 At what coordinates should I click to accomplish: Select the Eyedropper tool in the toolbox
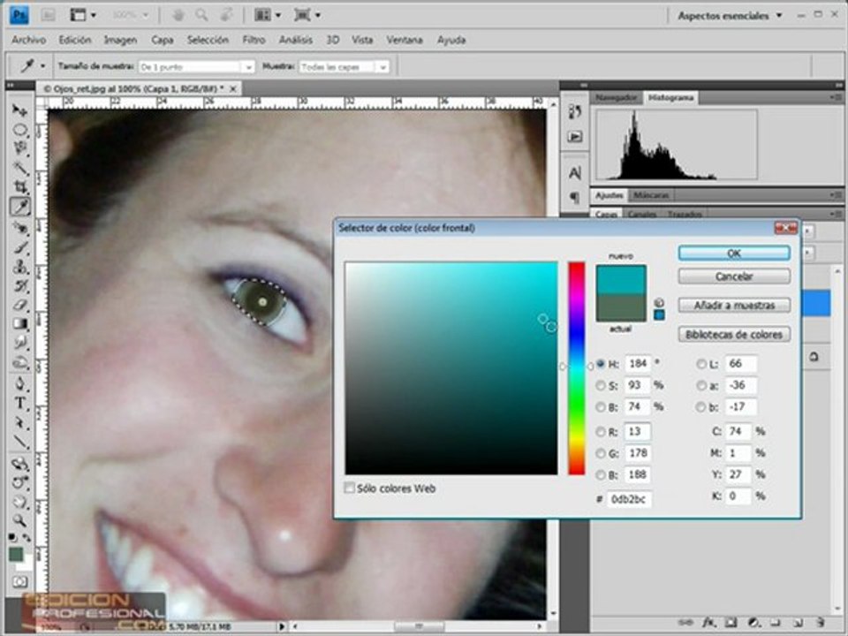tap(20, 207)
